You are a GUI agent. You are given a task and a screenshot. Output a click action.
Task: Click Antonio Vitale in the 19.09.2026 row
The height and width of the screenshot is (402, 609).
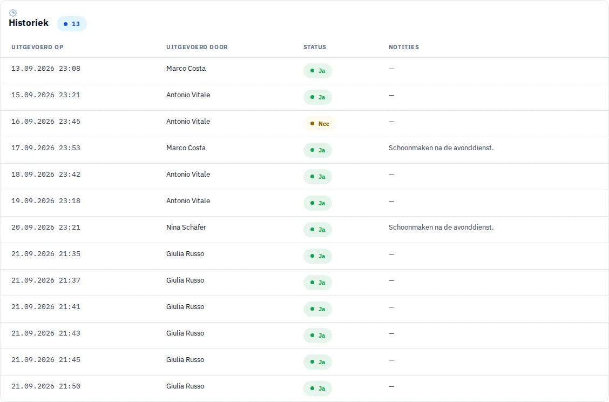pos(188,200)
